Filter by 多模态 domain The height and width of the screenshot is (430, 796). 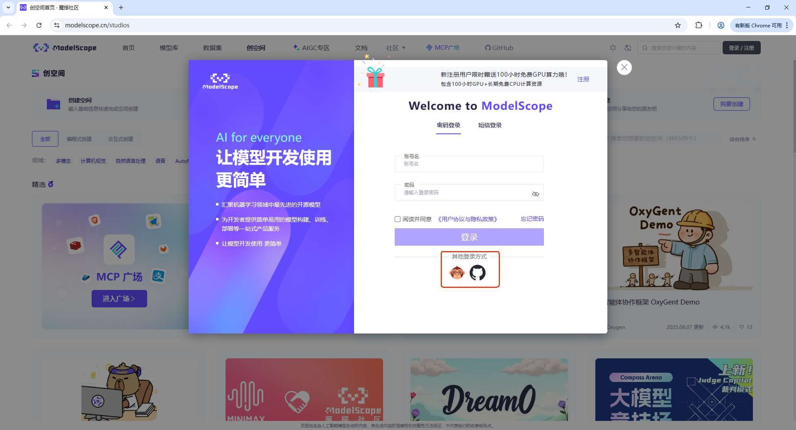(63, 161)
